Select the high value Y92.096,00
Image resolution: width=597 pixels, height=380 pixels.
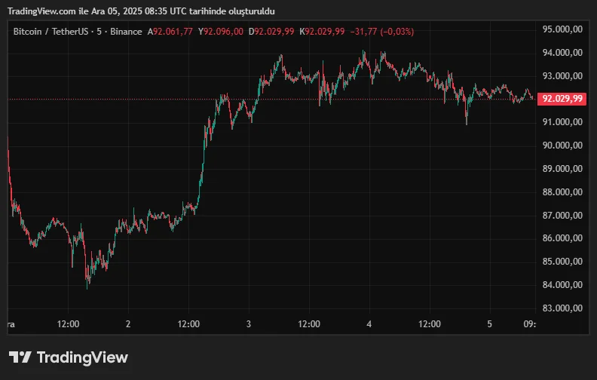point(220,32)
